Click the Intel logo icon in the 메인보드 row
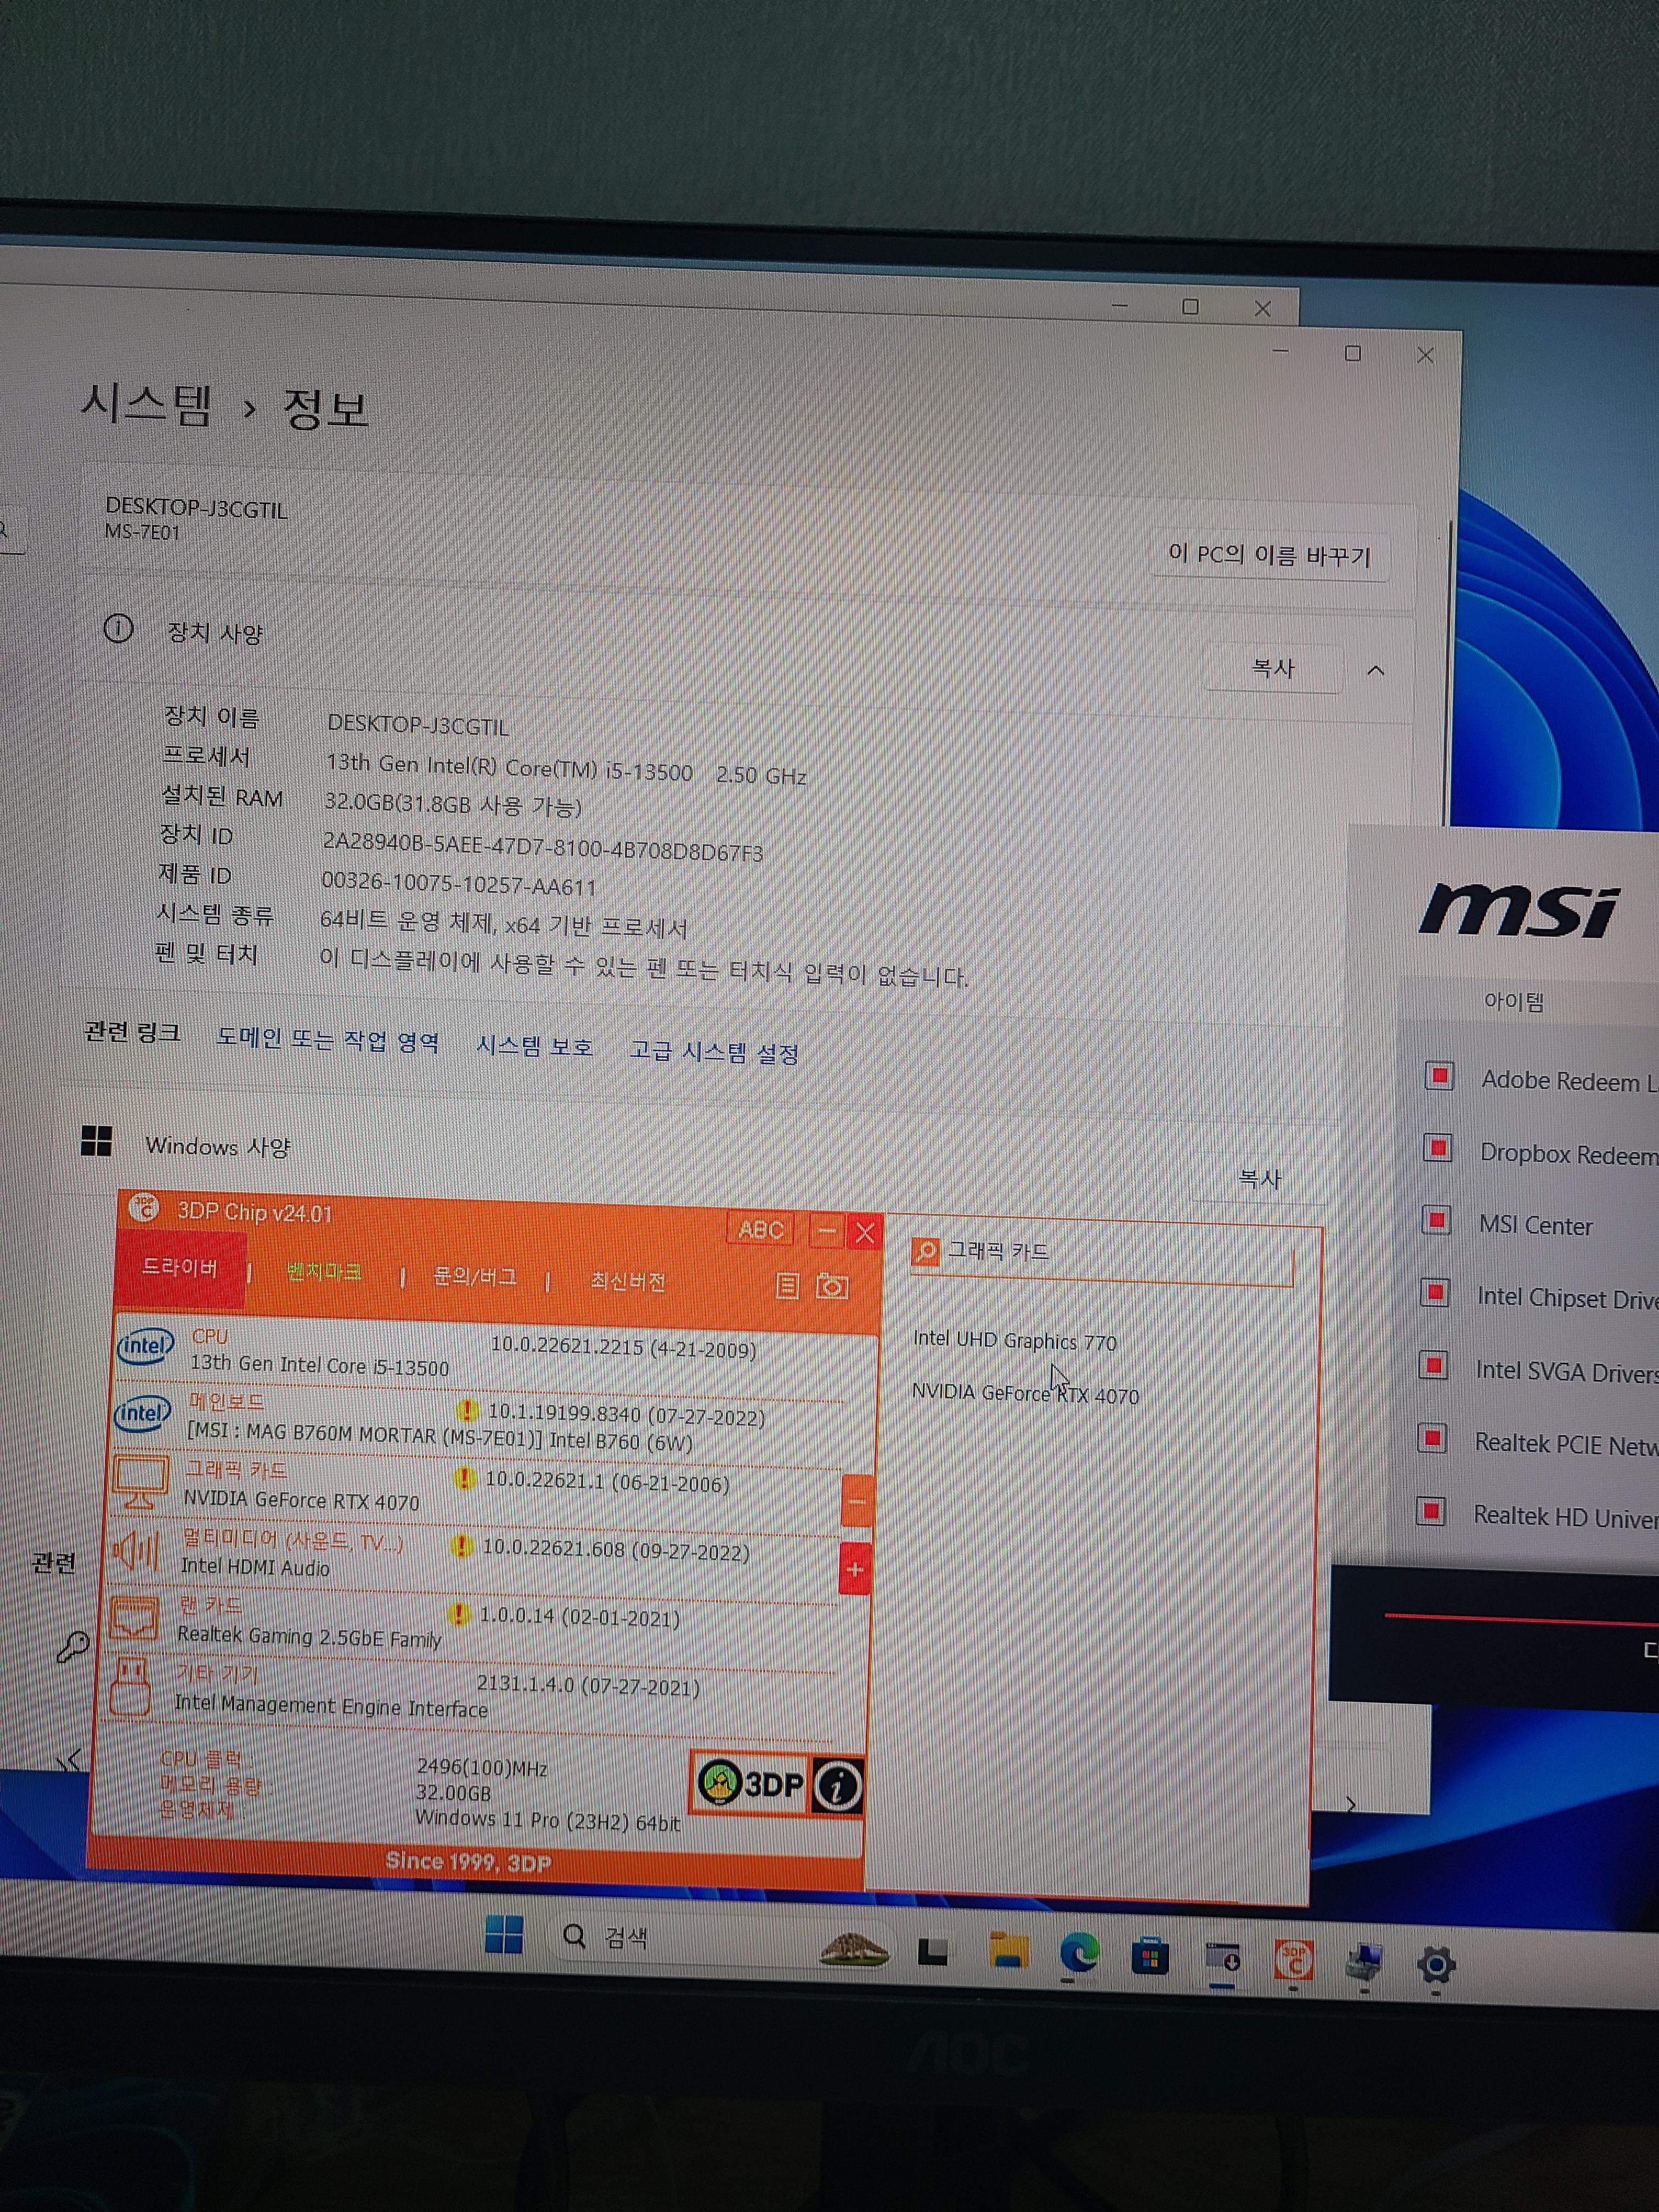Image resolution: width=1659 pixels, height=2212 pixels. tap(143, 1413)
